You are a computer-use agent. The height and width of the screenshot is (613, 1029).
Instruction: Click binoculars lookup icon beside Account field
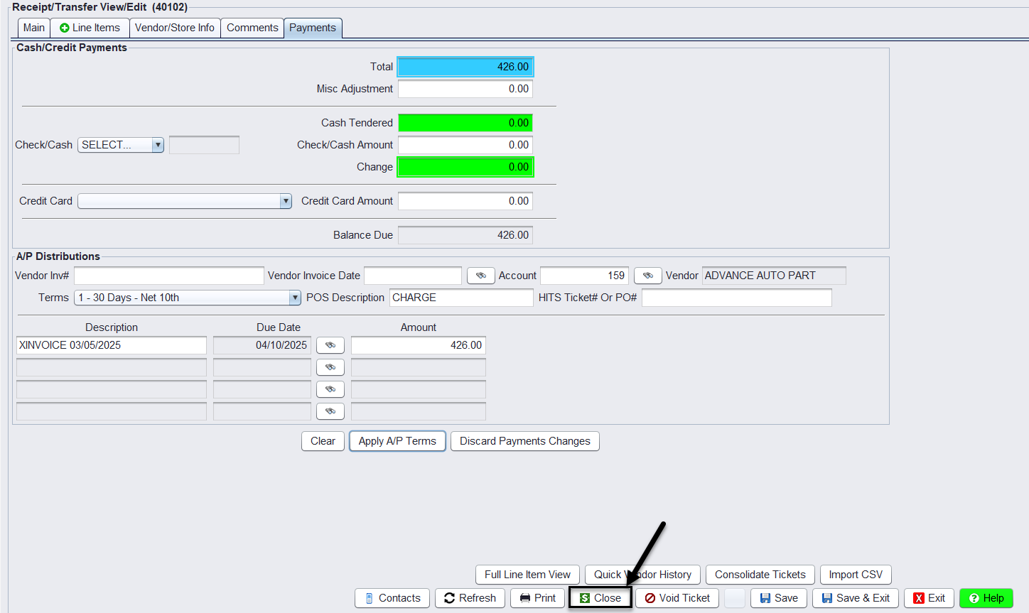tap(647, 276)
